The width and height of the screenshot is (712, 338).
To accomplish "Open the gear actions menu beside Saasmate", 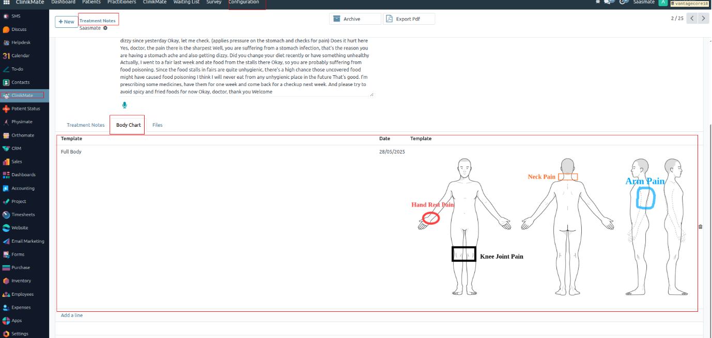I will [105, 28].
